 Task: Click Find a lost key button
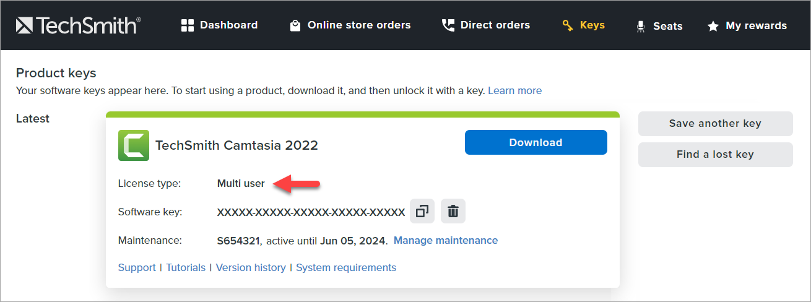pyautogui.click(x=715, y=155)
